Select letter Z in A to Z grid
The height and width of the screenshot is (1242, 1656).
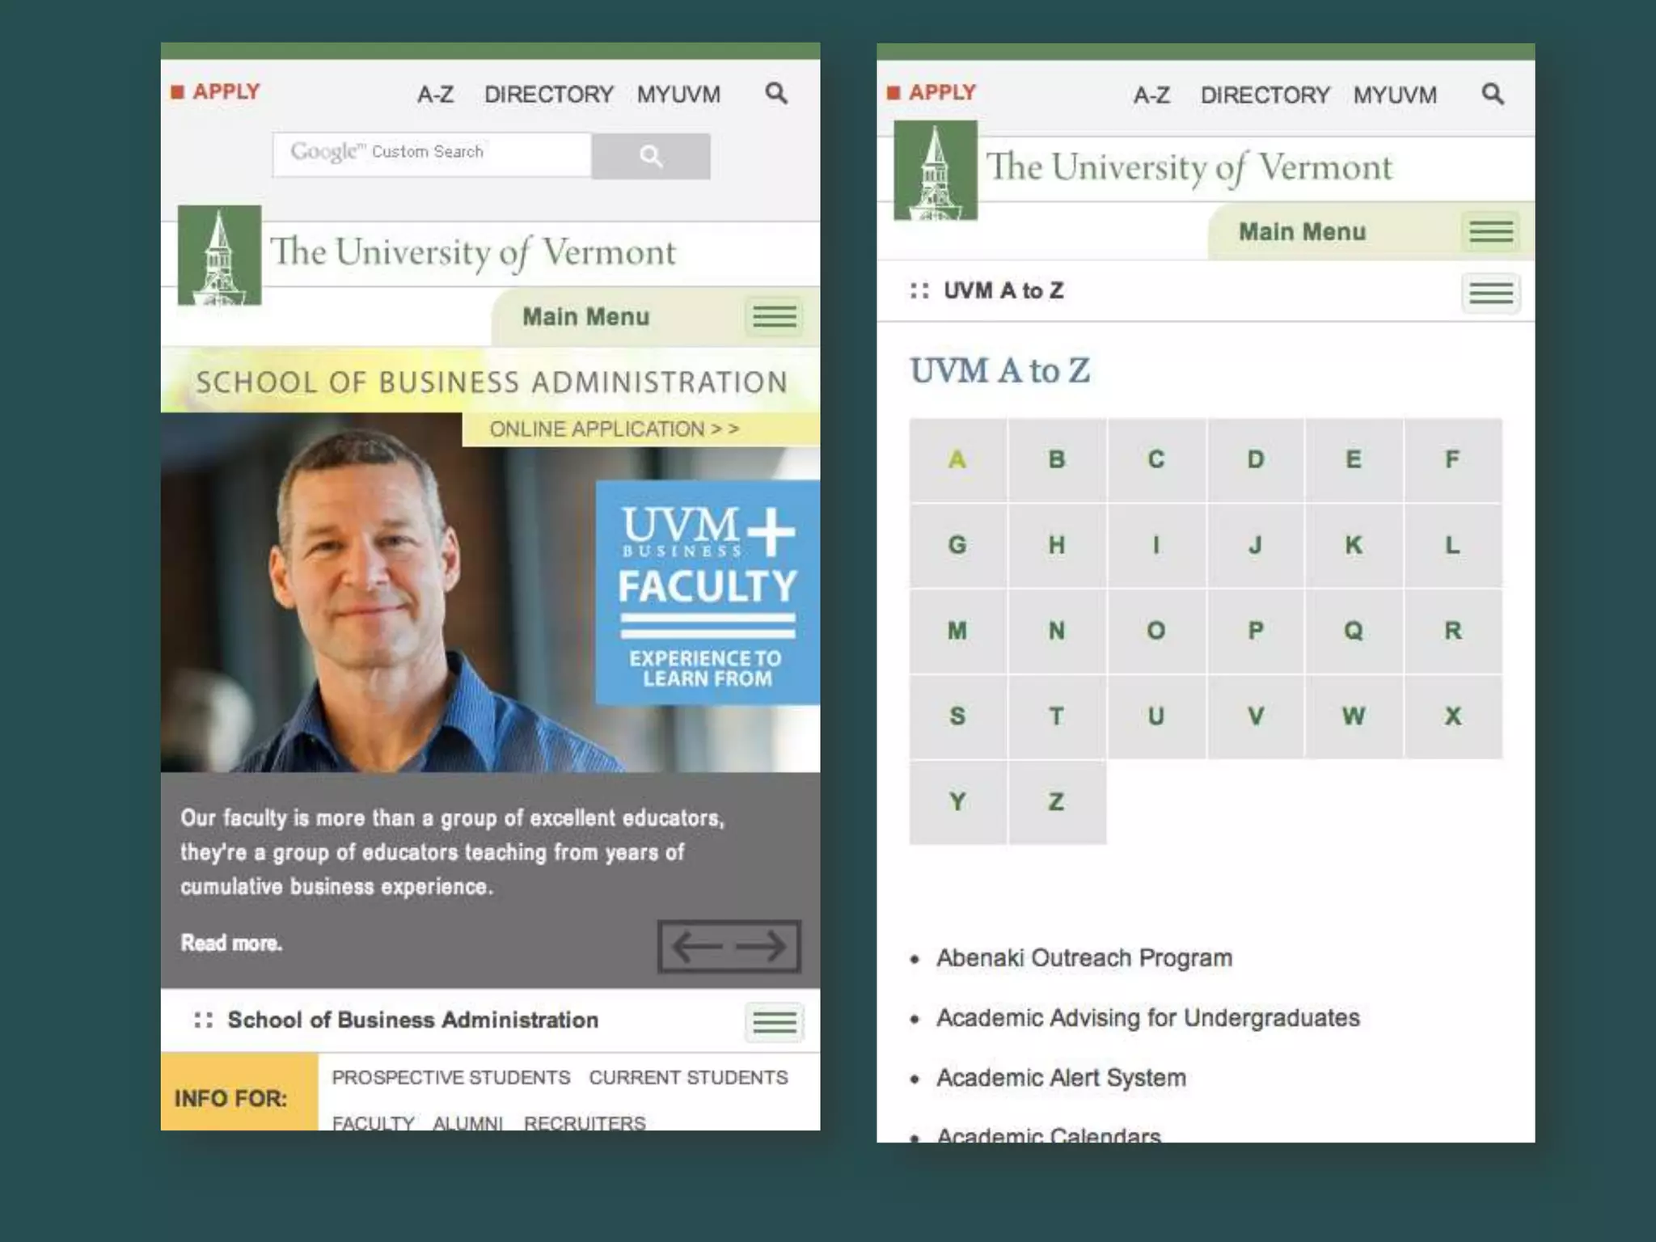[1056, 801]
